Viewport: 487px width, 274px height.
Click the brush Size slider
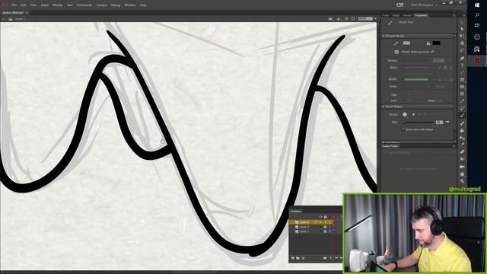click(418, 123)
